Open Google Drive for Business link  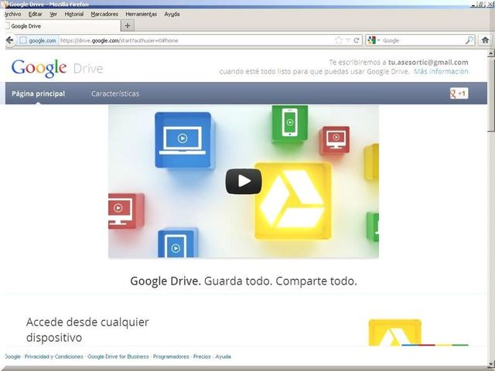(118, 356)
